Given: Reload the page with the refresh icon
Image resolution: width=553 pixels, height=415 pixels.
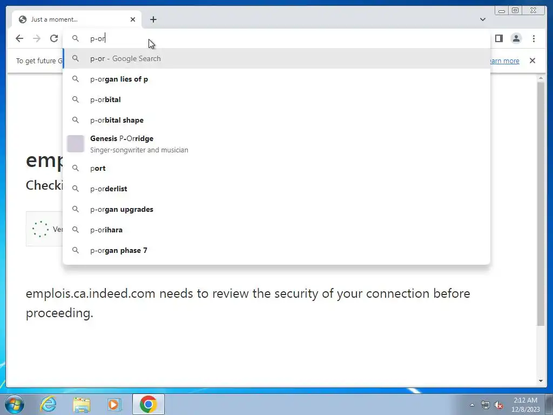Looking at the screenshot, I should tap(54, 38).
